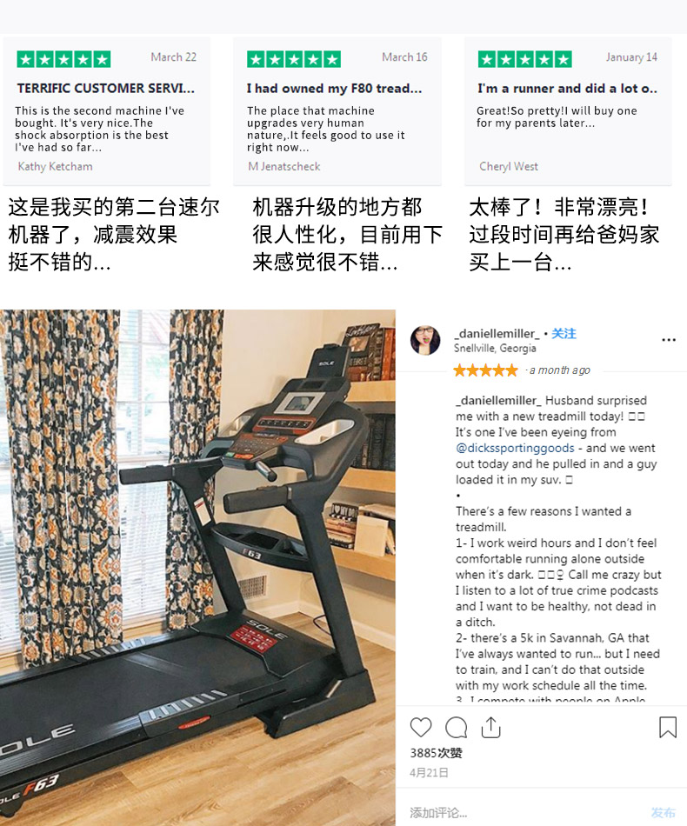Click green star rating on Kathy Ketcham review
This screenshot has width=687, height=826.
click(x=63, y=59)
